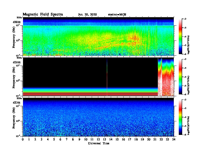Viewport: 207px width, 160px height.
Task: Click the red horizontal band in dD/dt panel
Action: (x=90, y=94)
